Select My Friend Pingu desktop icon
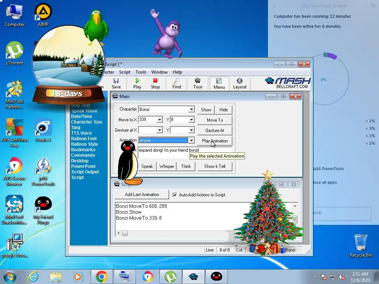 click(43, 210)
